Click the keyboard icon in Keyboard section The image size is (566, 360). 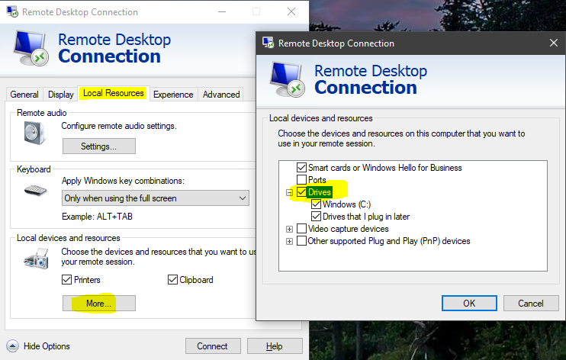coord(35,190)
